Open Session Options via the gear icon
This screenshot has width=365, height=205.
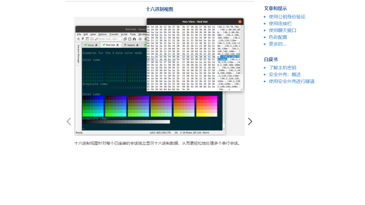coord(146,39)
